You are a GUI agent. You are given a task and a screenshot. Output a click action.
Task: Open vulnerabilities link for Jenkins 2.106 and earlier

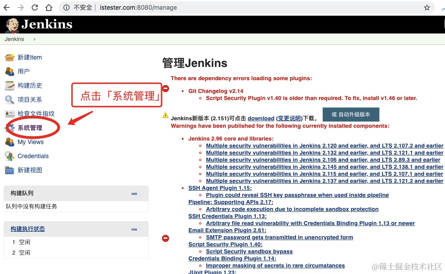pos(323,160)
